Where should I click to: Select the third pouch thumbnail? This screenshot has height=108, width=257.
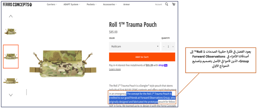[x=11, y=81]
